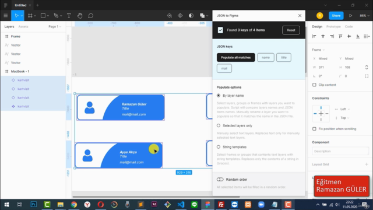The height and width of the screenshot is (210, 373).
Task: Select the Move tool
Action: click(16, 16)
